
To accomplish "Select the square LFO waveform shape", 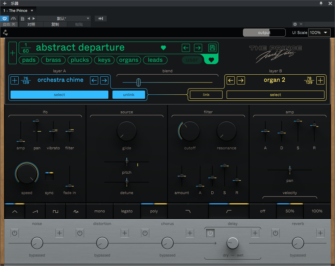I will (x=55, y=211).
